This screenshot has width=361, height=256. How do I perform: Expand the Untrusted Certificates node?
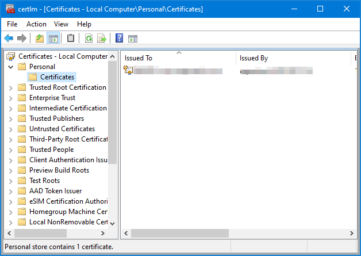tap(10, 129)
